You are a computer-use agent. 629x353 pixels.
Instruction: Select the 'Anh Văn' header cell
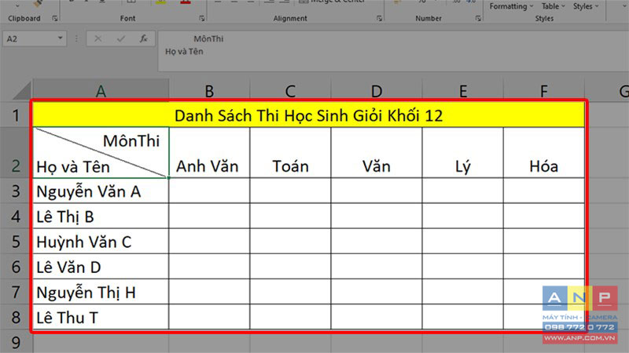tap(209, 153)
